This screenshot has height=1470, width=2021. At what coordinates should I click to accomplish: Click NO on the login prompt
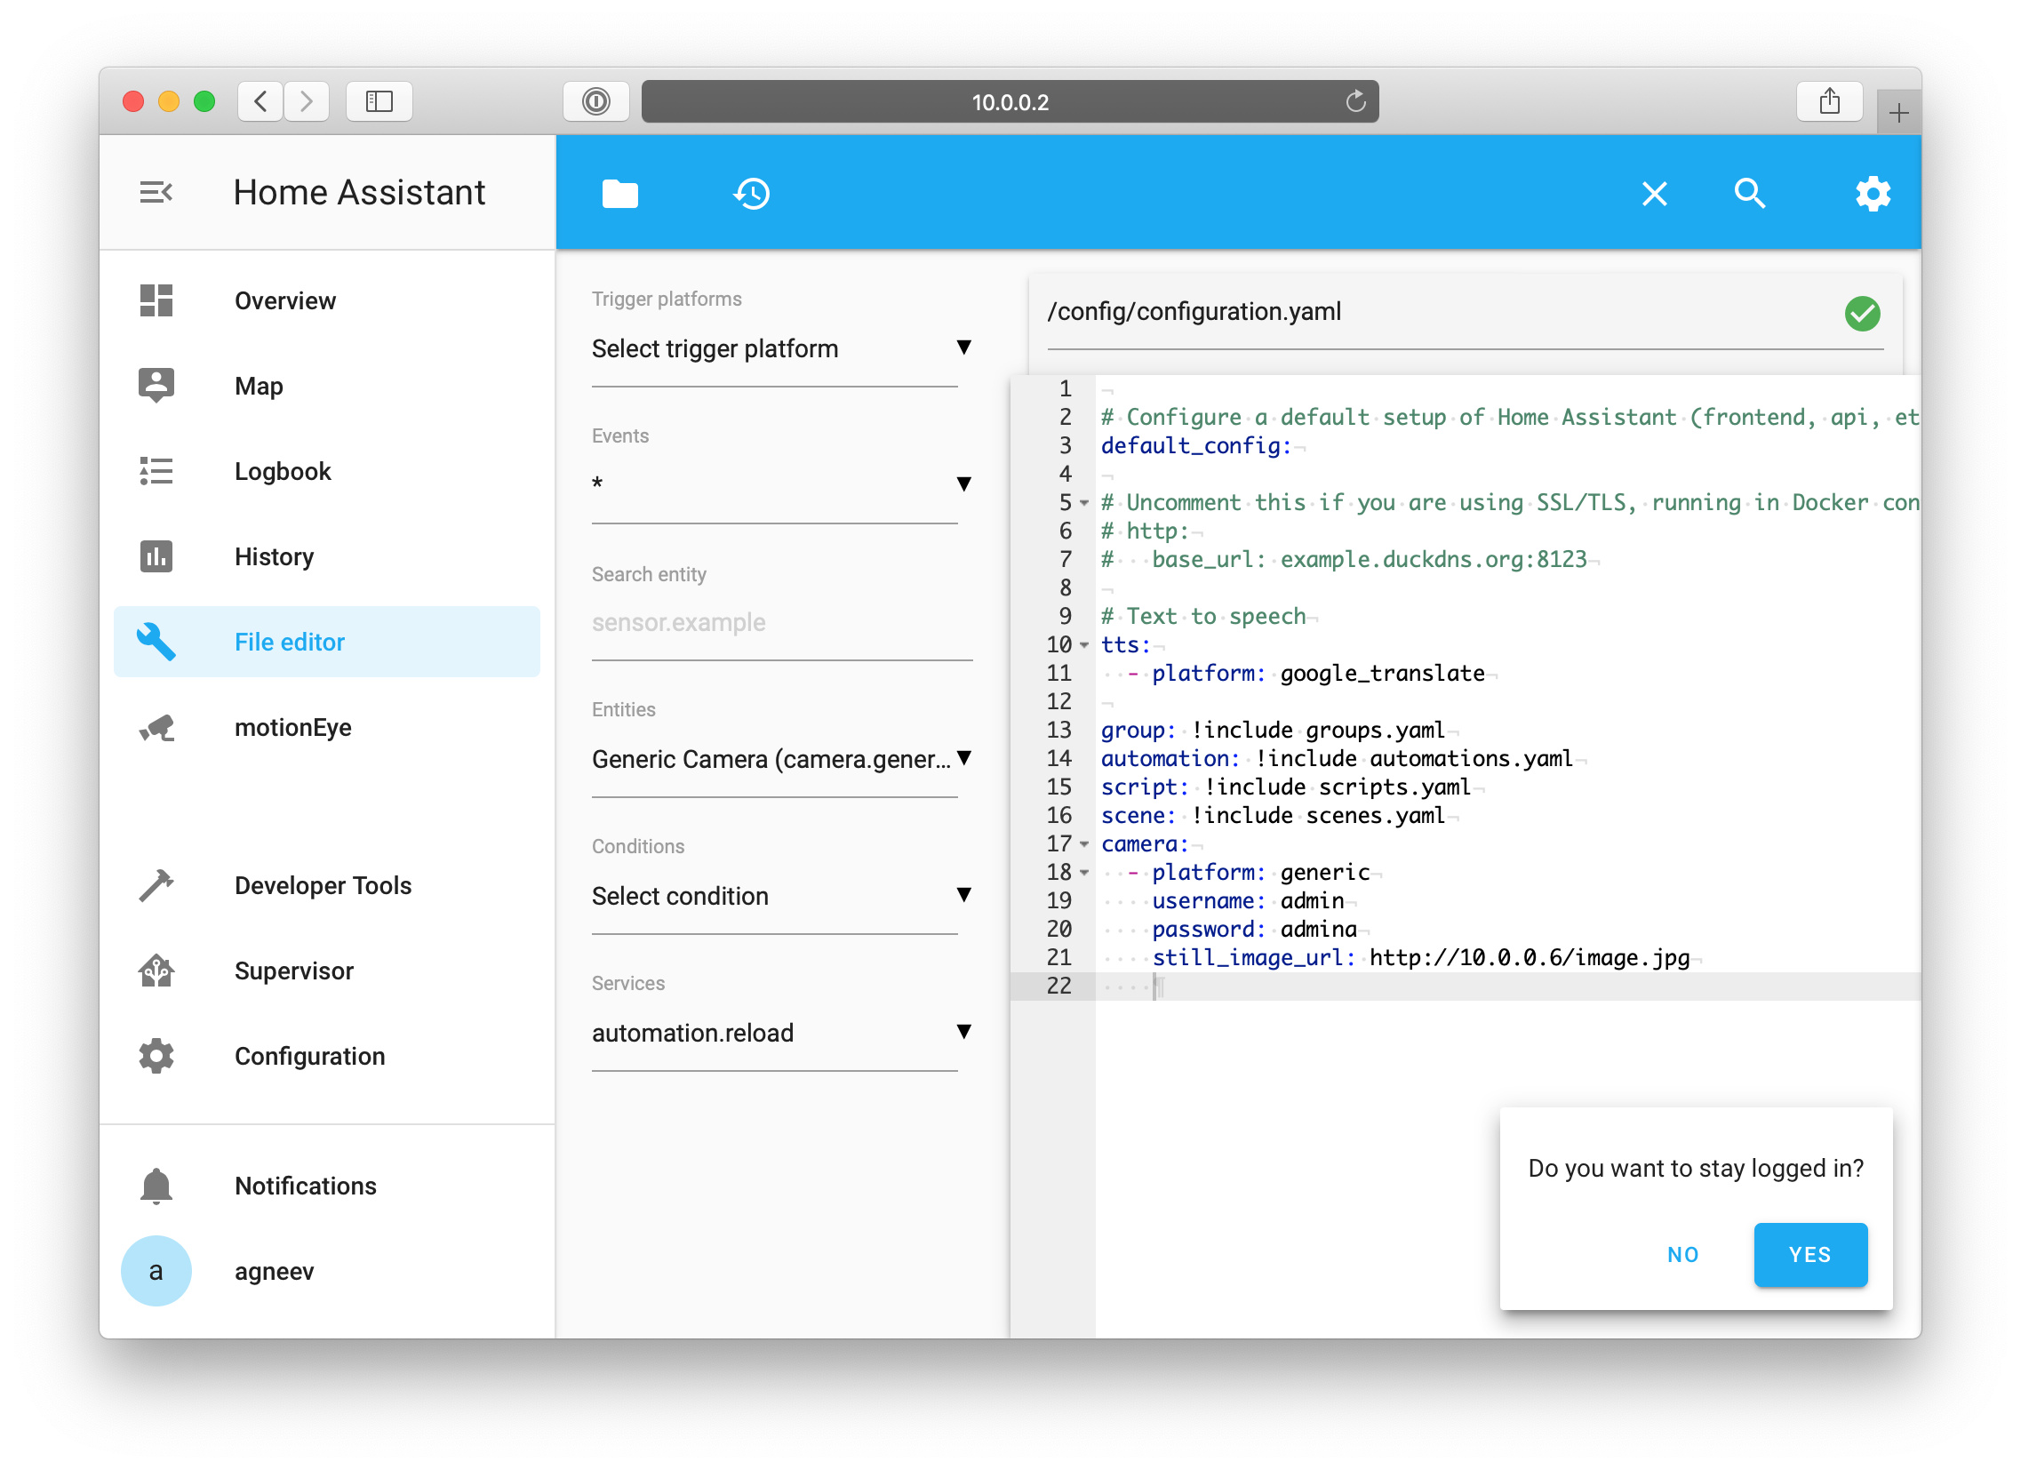click(x=1682, y=1253)
